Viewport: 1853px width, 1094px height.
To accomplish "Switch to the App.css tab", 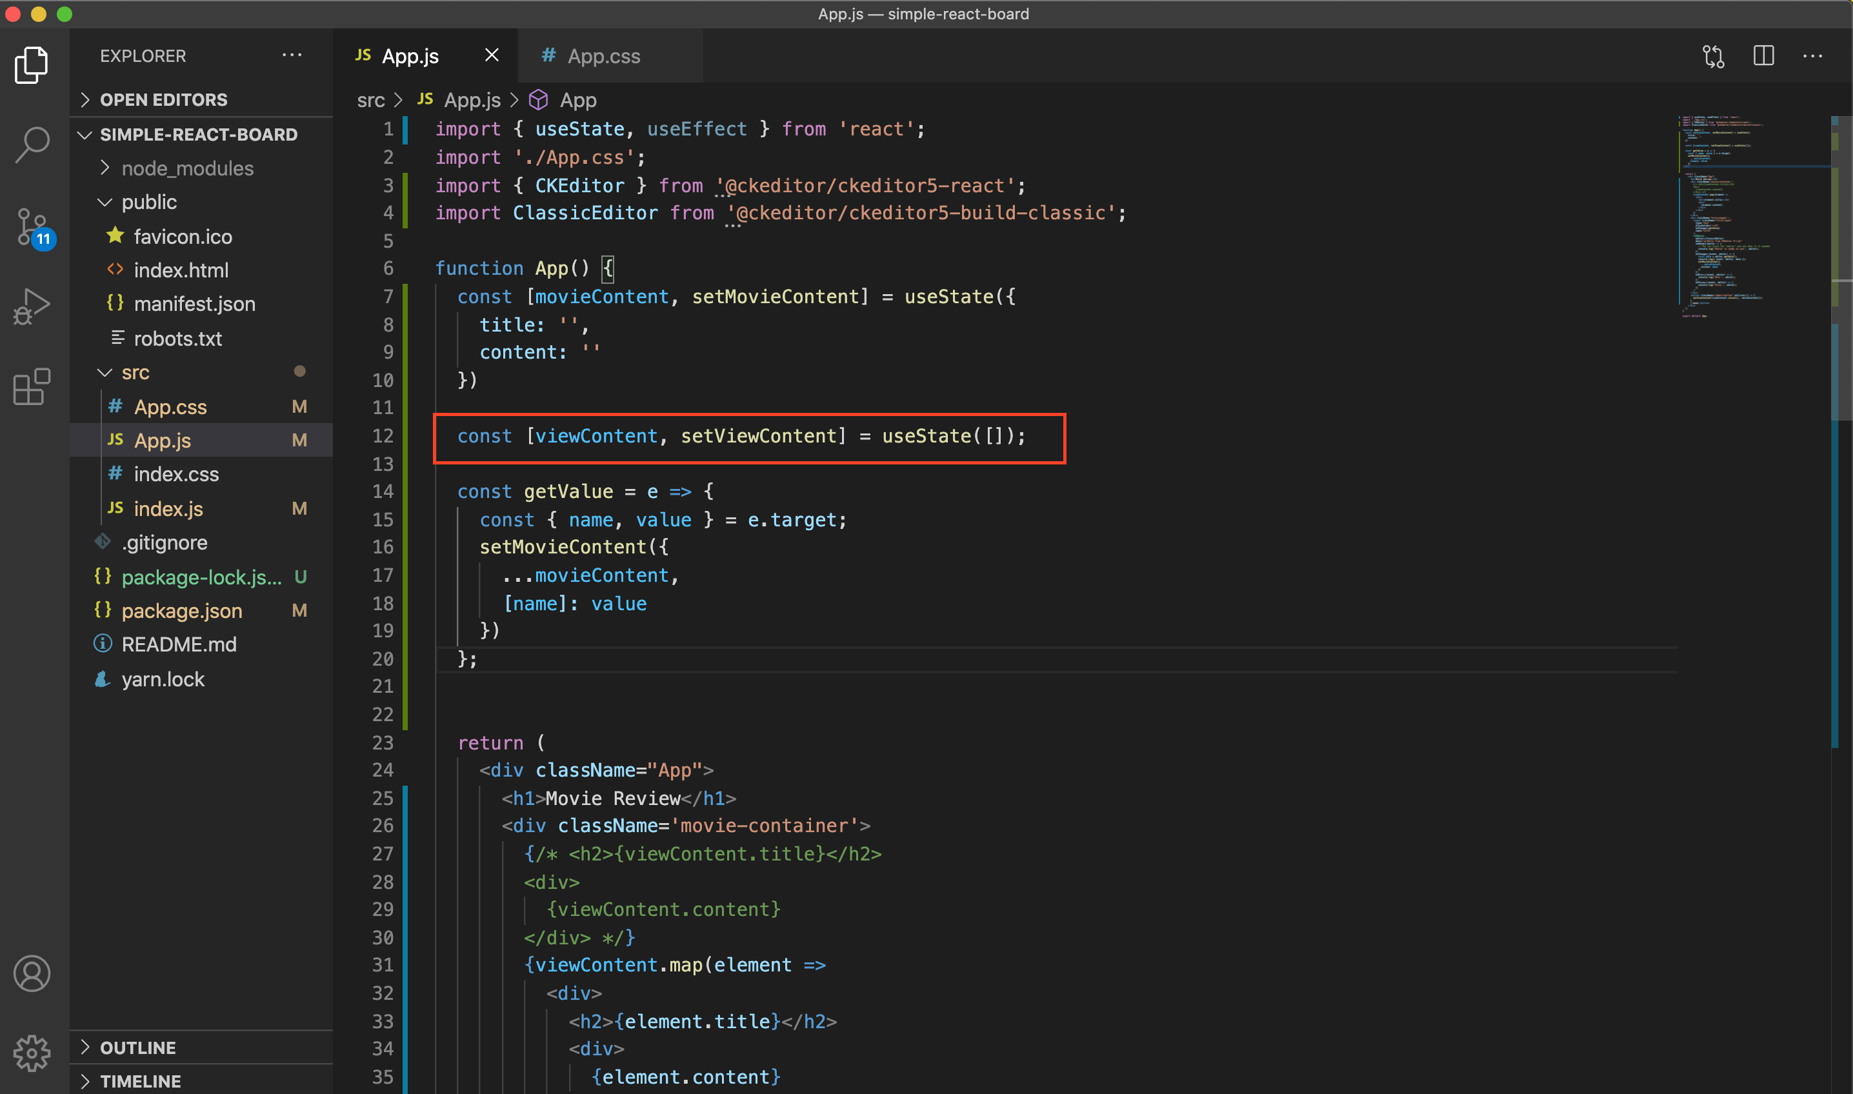I will pos(603,56).
